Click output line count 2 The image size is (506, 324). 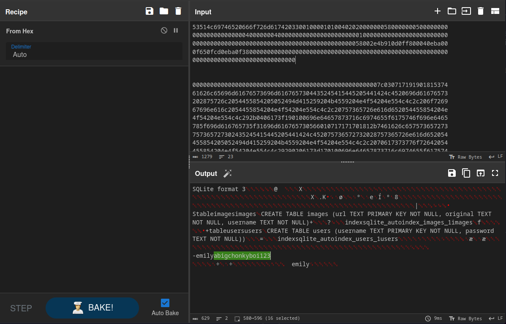pyautogui.click(x=223, y=318)
